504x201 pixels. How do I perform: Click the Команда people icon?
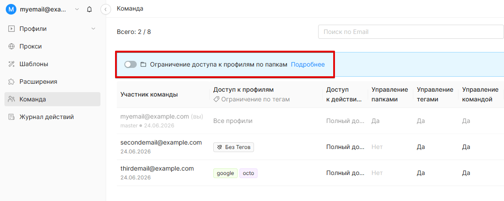(x=12, y=99)
